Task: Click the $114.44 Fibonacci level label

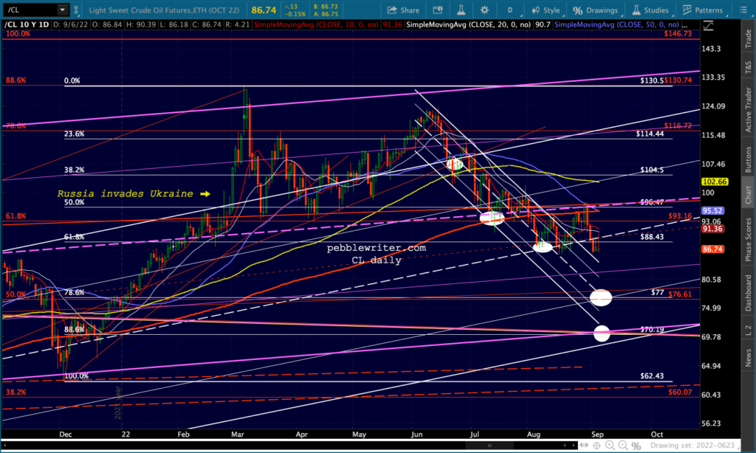Action: 650,134
